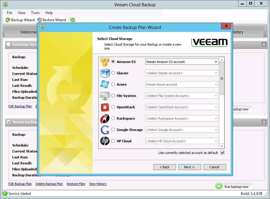Click the OpenStack red square icon
270x199 pixels.
105,107
